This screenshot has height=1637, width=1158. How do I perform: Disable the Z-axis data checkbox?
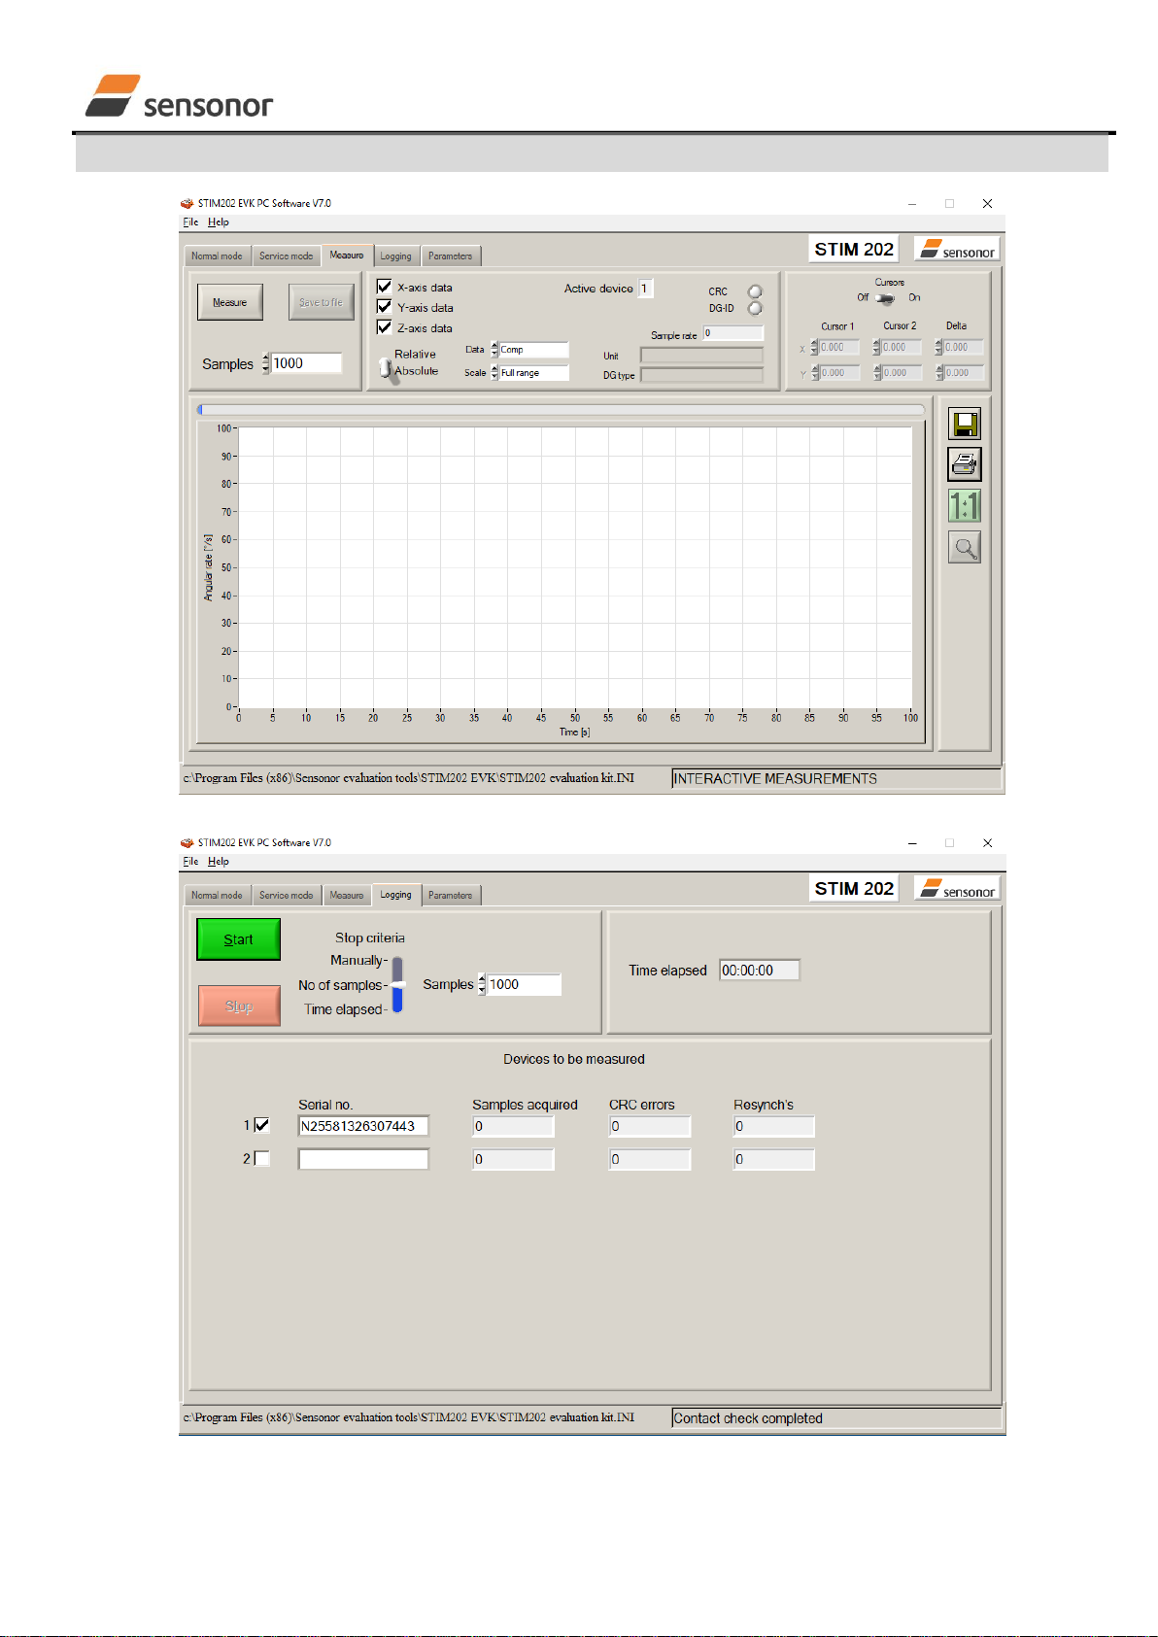click(385, 327)
